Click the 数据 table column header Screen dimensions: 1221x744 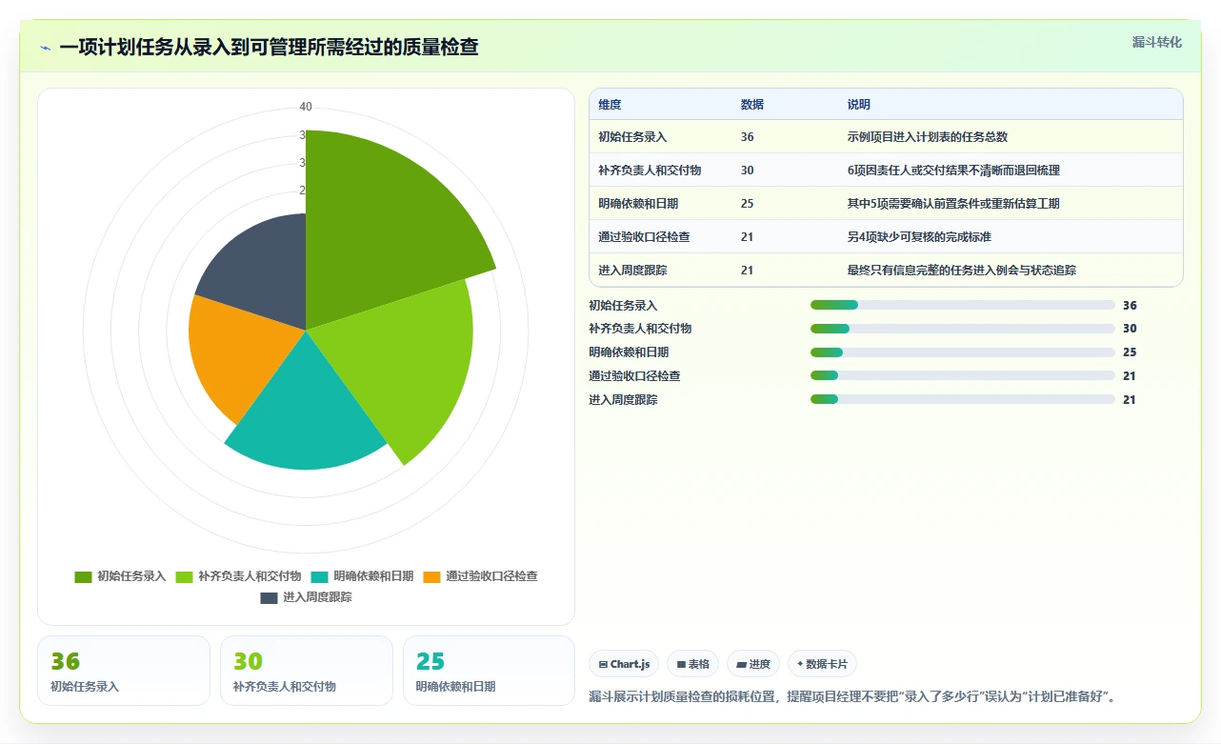pyautogui.click(x=751, y=105)
